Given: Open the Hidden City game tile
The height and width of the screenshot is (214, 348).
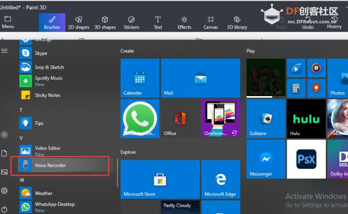Looking at the screenshot, I should [338, 118].
